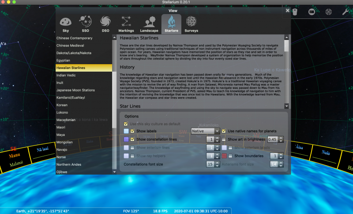The width and height of the screenshot is (353, 214).
Task: Open labels color swatch
Action: pyautogui.click(x=126, y=131)
